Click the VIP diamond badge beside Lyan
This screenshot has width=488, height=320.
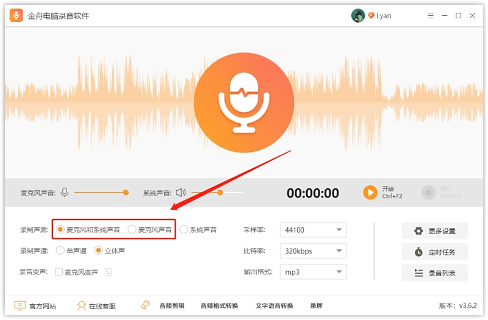pyautogui.click(x=371, y=16)
